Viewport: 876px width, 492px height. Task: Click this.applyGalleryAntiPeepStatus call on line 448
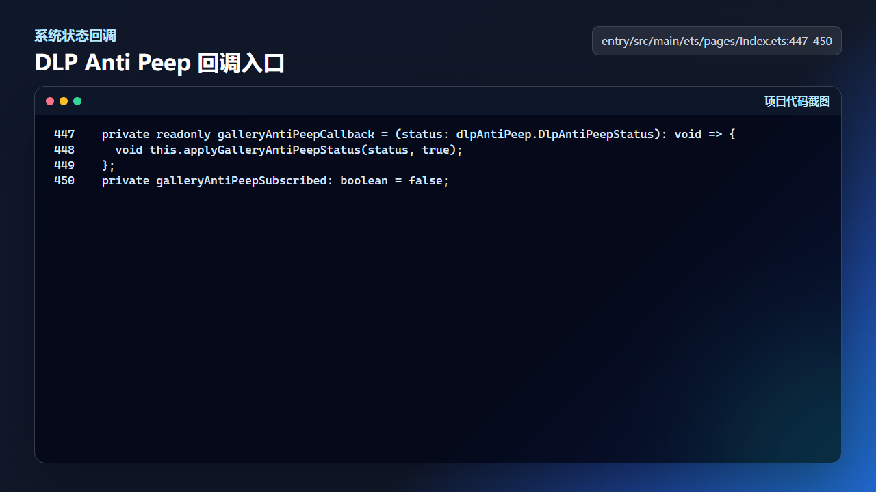tap(255, 150)
